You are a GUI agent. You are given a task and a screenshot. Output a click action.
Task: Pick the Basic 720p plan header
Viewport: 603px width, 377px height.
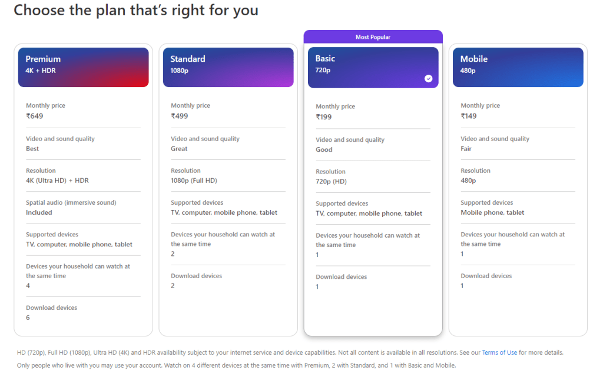click(373, 67)
